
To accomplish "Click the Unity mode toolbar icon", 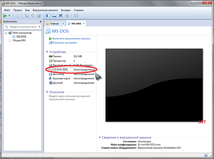I will pos(67,16).
